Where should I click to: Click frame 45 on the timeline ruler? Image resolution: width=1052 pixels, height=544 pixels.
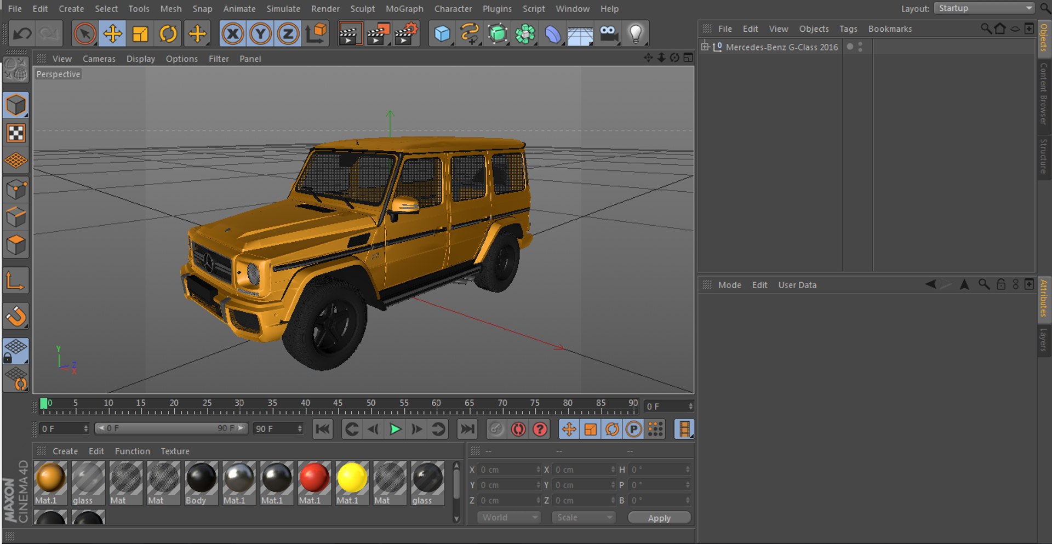tap(338, 403)
